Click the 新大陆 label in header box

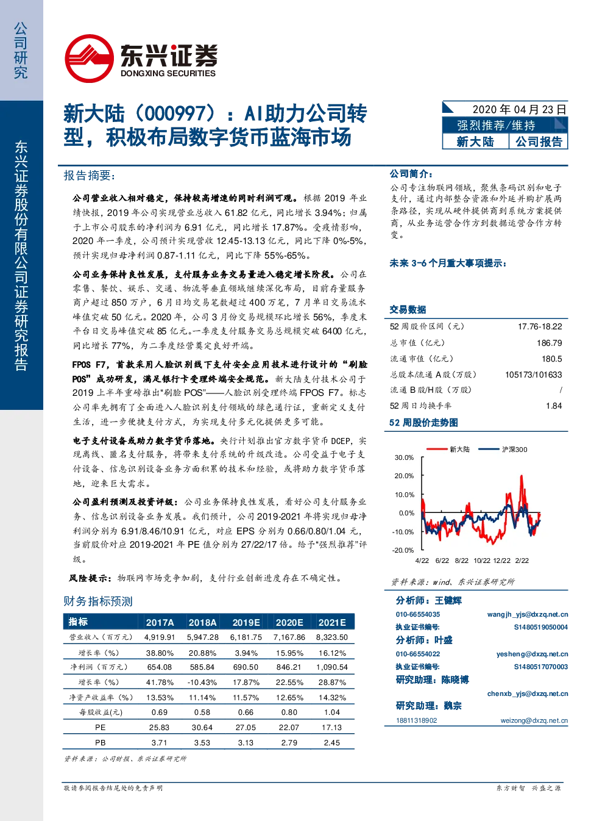(475, 142)
